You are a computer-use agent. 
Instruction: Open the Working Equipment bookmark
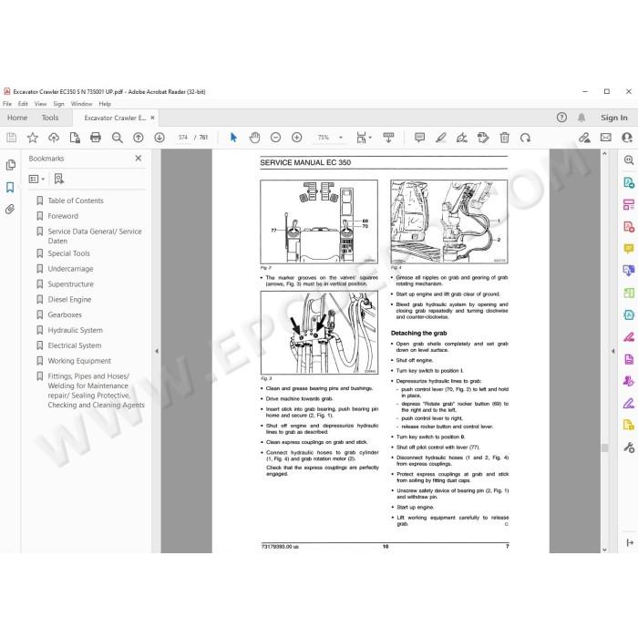(x=79, y=361)
